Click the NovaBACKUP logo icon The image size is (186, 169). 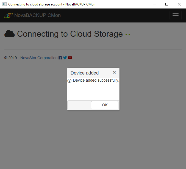pos(9,16)
